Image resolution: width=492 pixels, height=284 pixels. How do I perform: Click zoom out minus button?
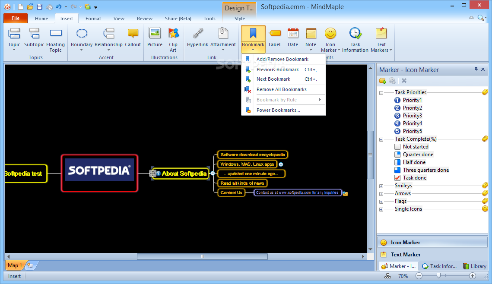pos(419,276)
